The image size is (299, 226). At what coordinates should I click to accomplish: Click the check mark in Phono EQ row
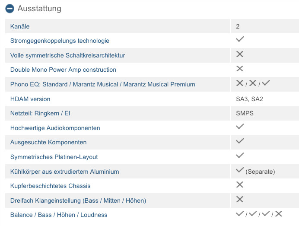266,83
